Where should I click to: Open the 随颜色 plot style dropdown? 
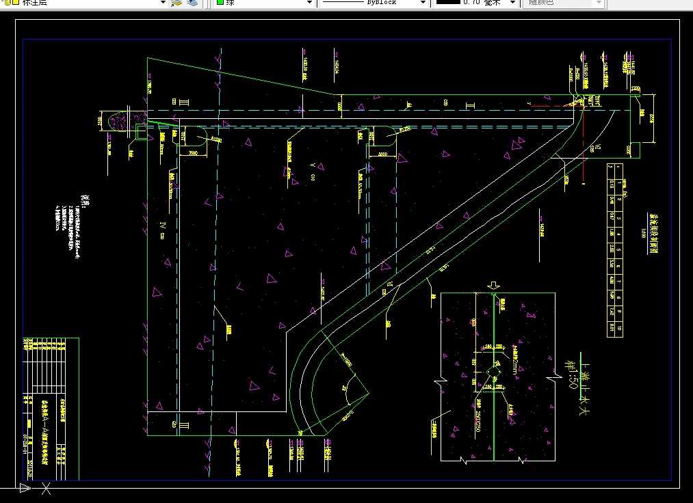point(599,3)
